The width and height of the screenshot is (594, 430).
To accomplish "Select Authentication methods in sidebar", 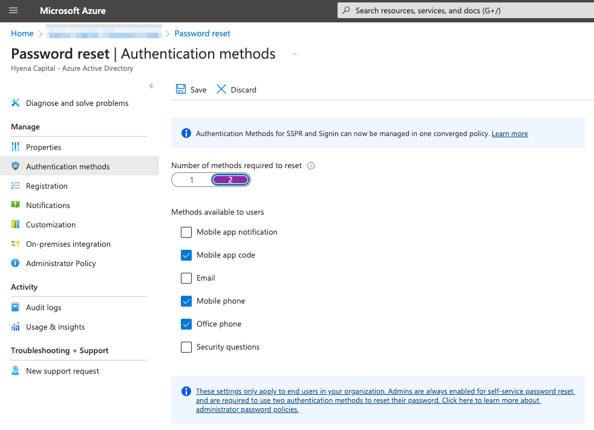I will point(68,166).
